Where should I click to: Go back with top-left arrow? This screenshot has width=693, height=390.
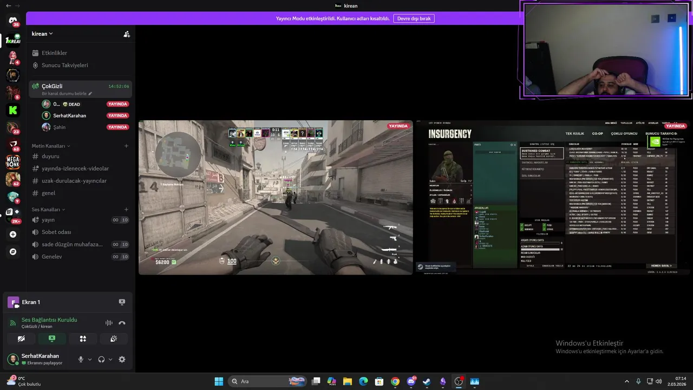tap(8, 5)
